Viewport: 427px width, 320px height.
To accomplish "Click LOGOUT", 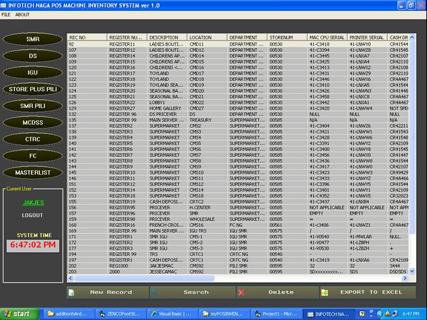I will pos(32,215).
